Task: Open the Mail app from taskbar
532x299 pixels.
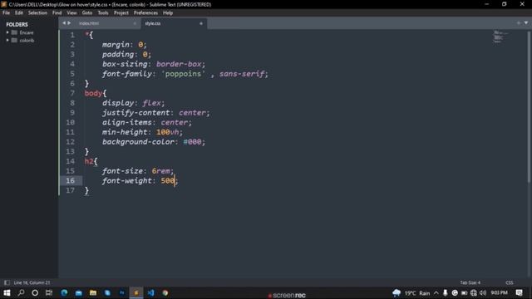Action: tap(79, 292)
